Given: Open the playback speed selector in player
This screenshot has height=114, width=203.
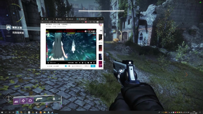Looking at the screenshot, I should point(76,63).
